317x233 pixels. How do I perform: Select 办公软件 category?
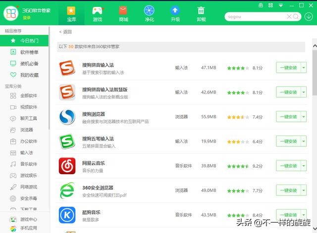pos(24,141)
